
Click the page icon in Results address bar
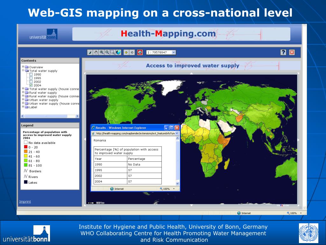(94, 133)
